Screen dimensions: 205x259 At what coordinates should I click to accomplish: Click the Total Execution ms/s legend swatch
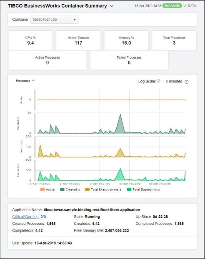coord(87,189)
